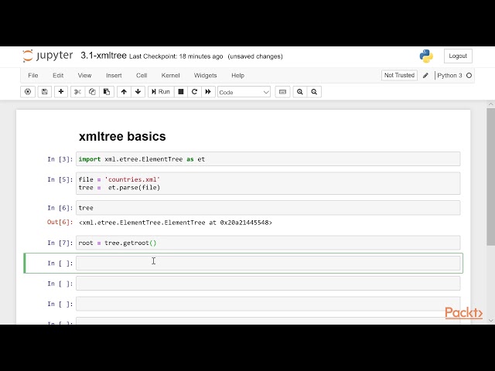Click the In [7] prompt label
This screenshot has height=371, width=495.
tap(60, 243)
